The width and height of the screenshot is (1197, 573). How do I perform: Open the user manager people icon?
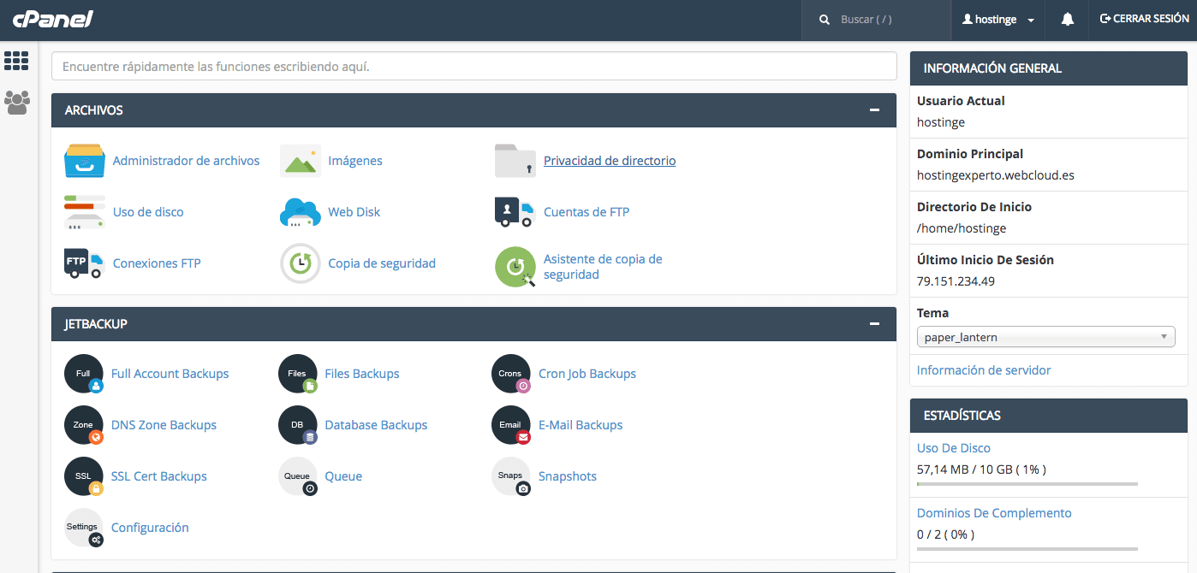tap(16, 103)
